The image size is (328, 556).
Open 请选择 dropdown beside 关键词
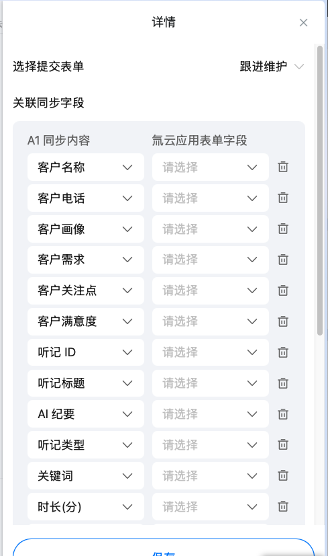(x=210, y=475)
